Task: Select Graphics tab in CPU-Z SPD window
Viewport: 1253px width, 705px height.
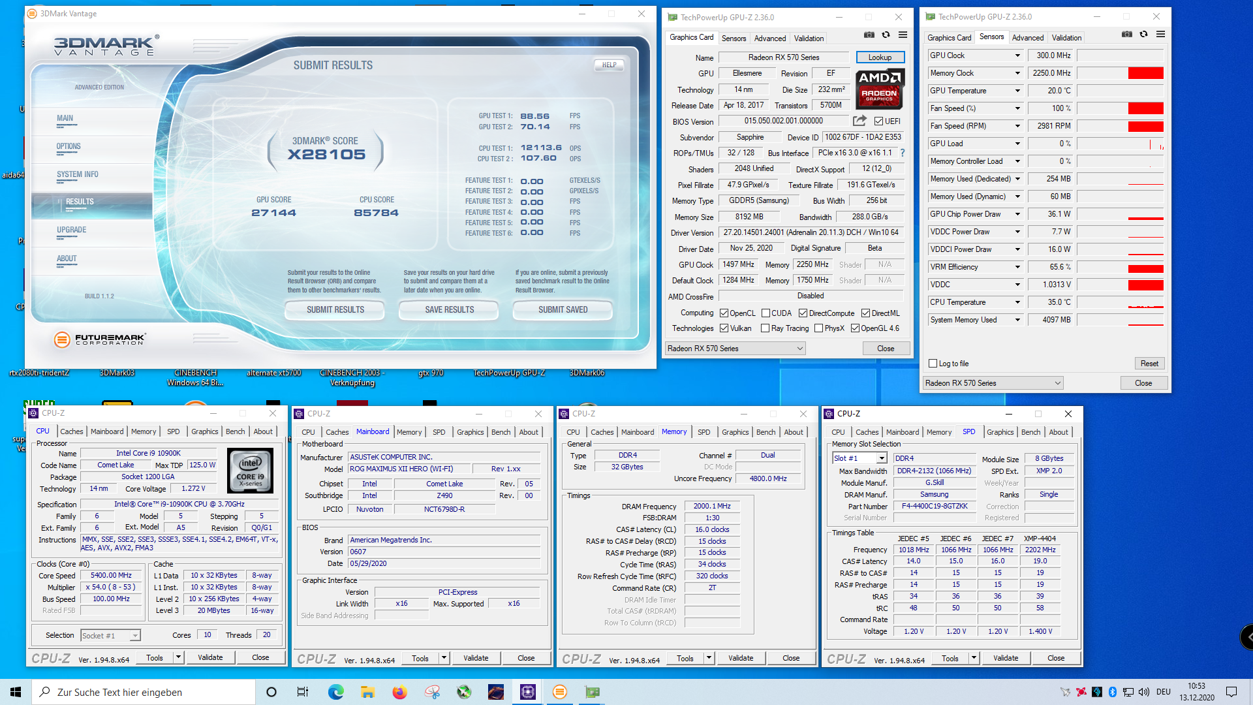Action: (1000, 432)
